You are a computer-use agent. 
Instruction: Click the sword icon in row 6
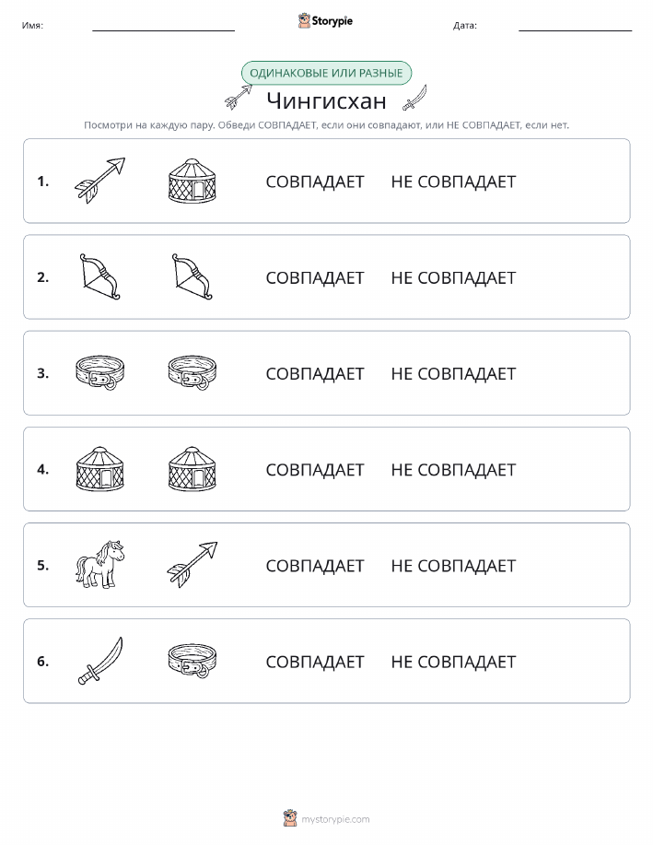coord(100,661)
